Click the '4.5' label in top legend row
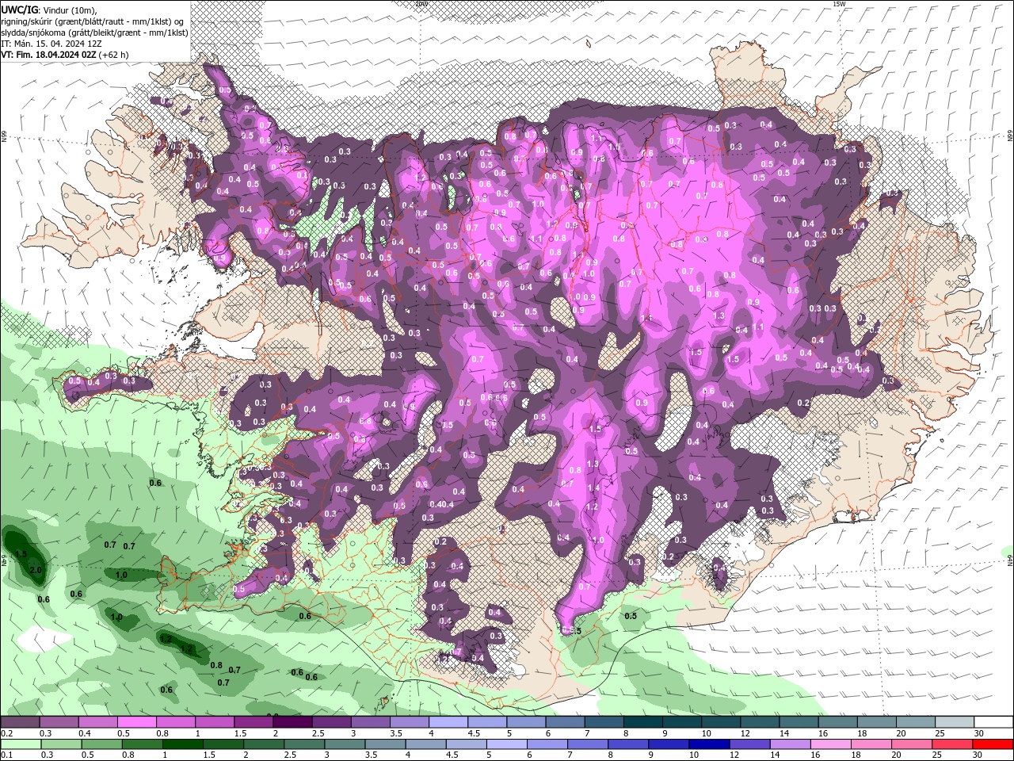Image resolution: width=1014 pixels, height=761 pixels. (x=474, y=733)
